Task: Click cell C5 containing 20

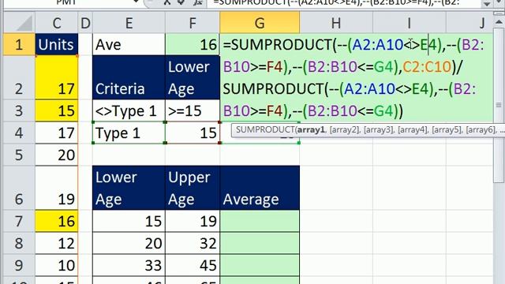Action: (56, 155)
